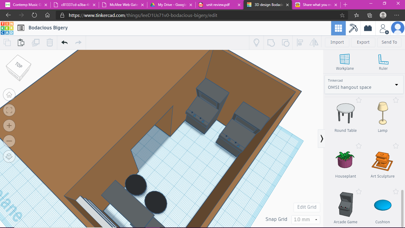The width and height of the screenshot is (405, 228).
Task: Favorite the Cushion shape star
Action: (x=396, y=191)
